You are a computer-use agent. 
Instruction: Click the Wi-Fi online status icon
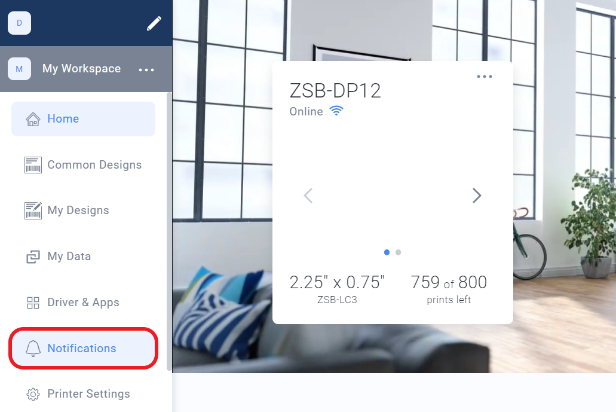coord(336,111)
